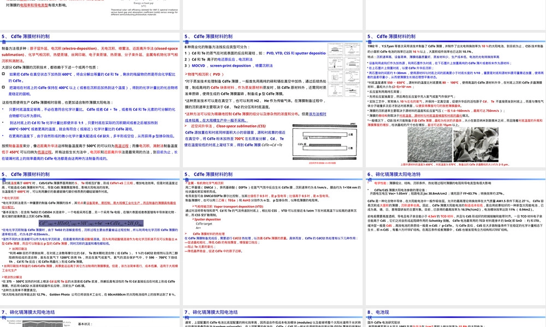Click the fine-grained SEM micrograph

tap(429, 145)
